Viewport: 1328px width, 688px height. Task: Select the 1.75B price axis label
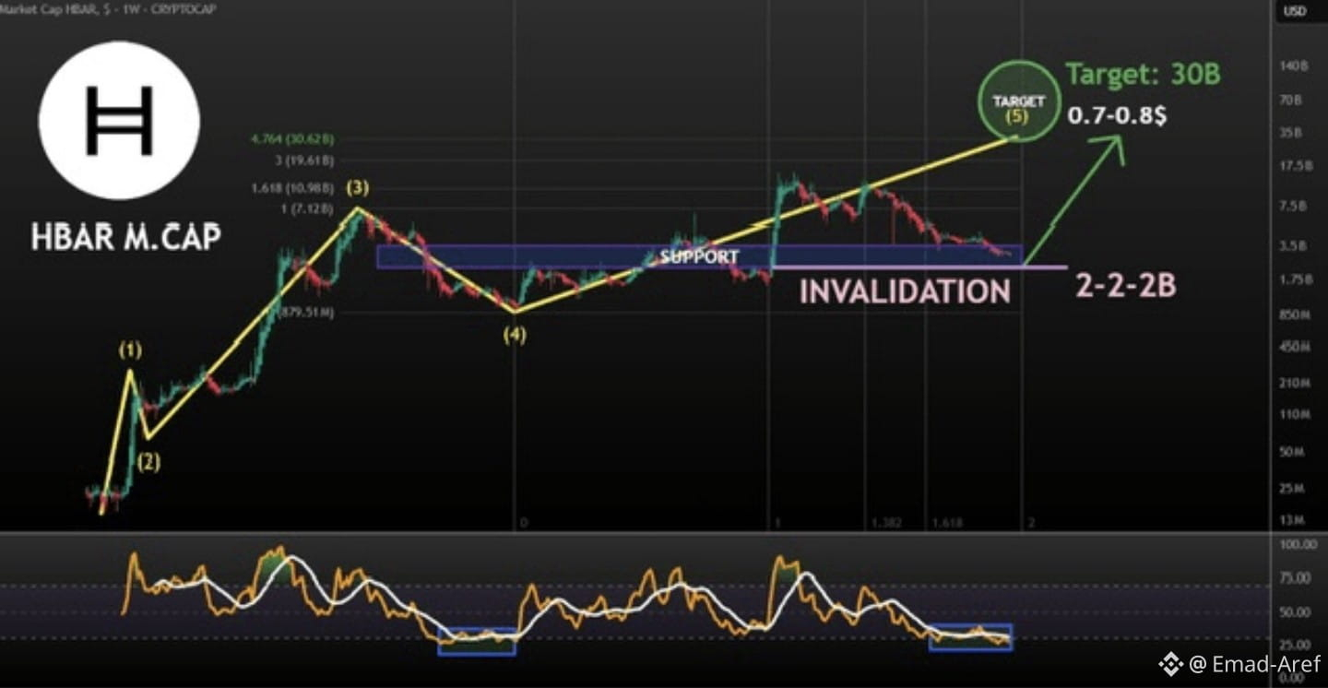coord(1295,279)
